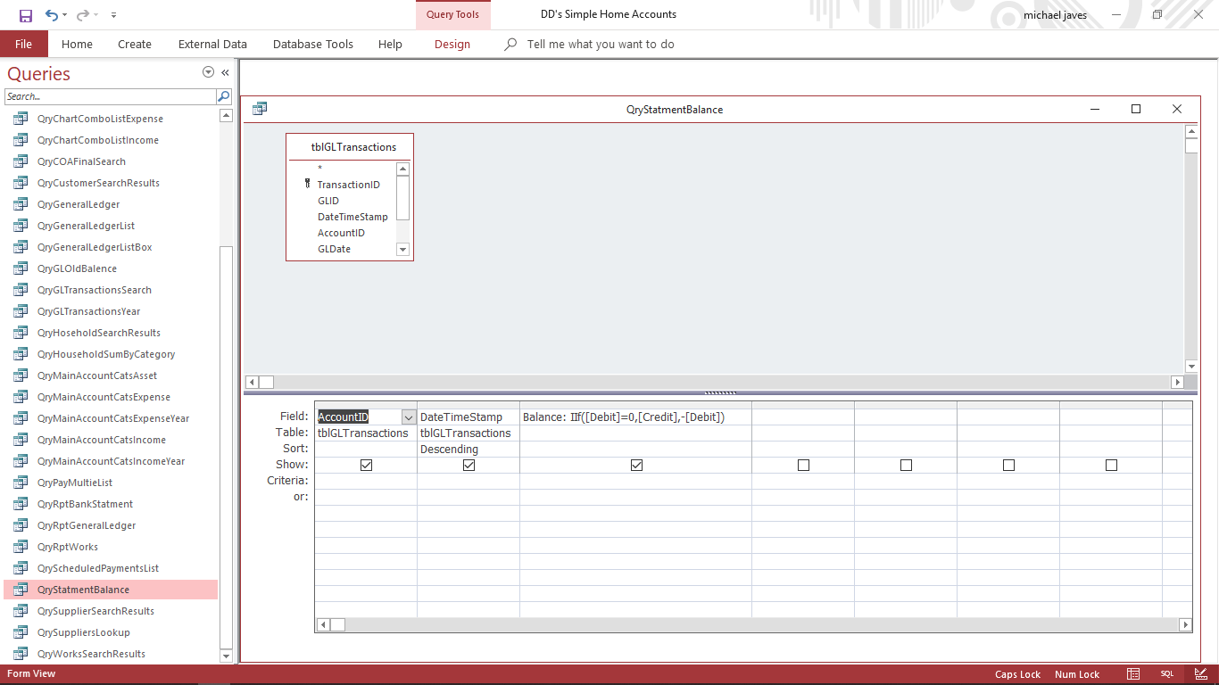Click the query icon next to QryCustomerSearchResults

21,183
